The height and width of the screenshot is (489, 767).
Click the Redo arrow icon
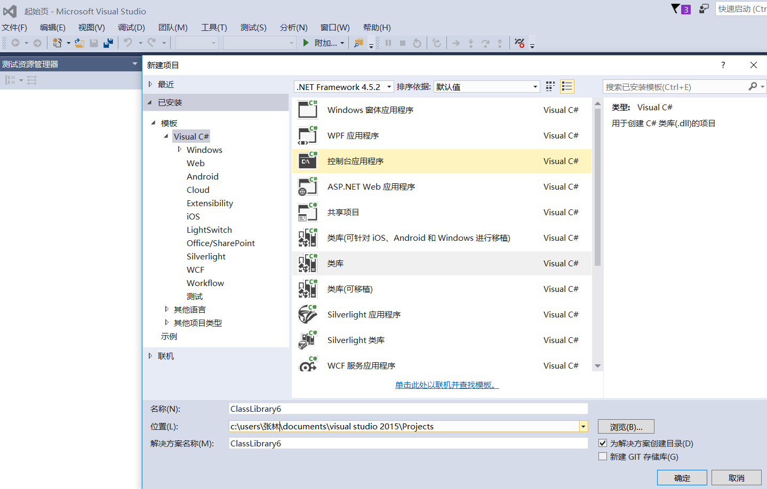pos(152,43)
